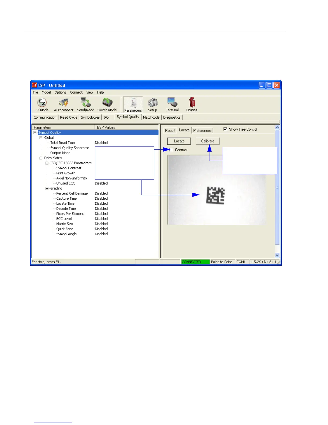
Task: Select the Parameters toolbar icon
Action: [x=133, y=105]
